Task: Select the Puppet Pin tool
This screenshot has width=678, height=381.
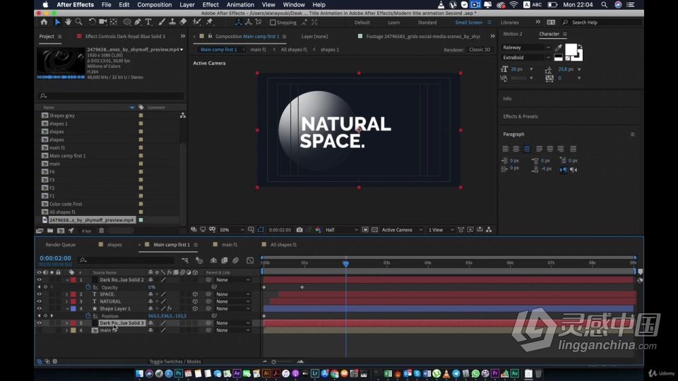Action: tap(210, 22)
